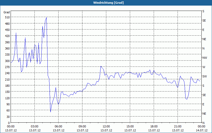Click the 30 y-axis label

click(x=8, y=117)
